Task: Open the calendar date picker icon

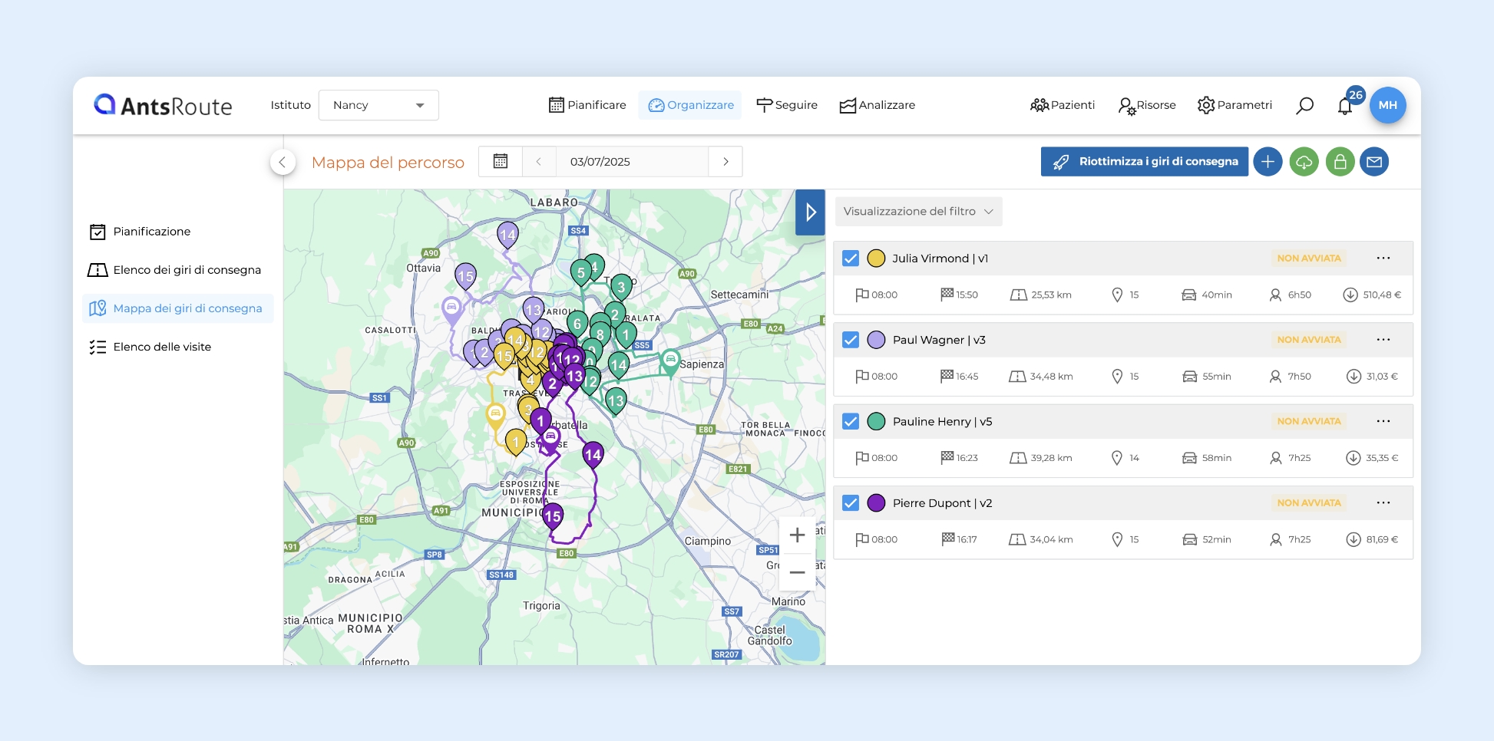Action: pyautogui.click(x=501, y=162)
